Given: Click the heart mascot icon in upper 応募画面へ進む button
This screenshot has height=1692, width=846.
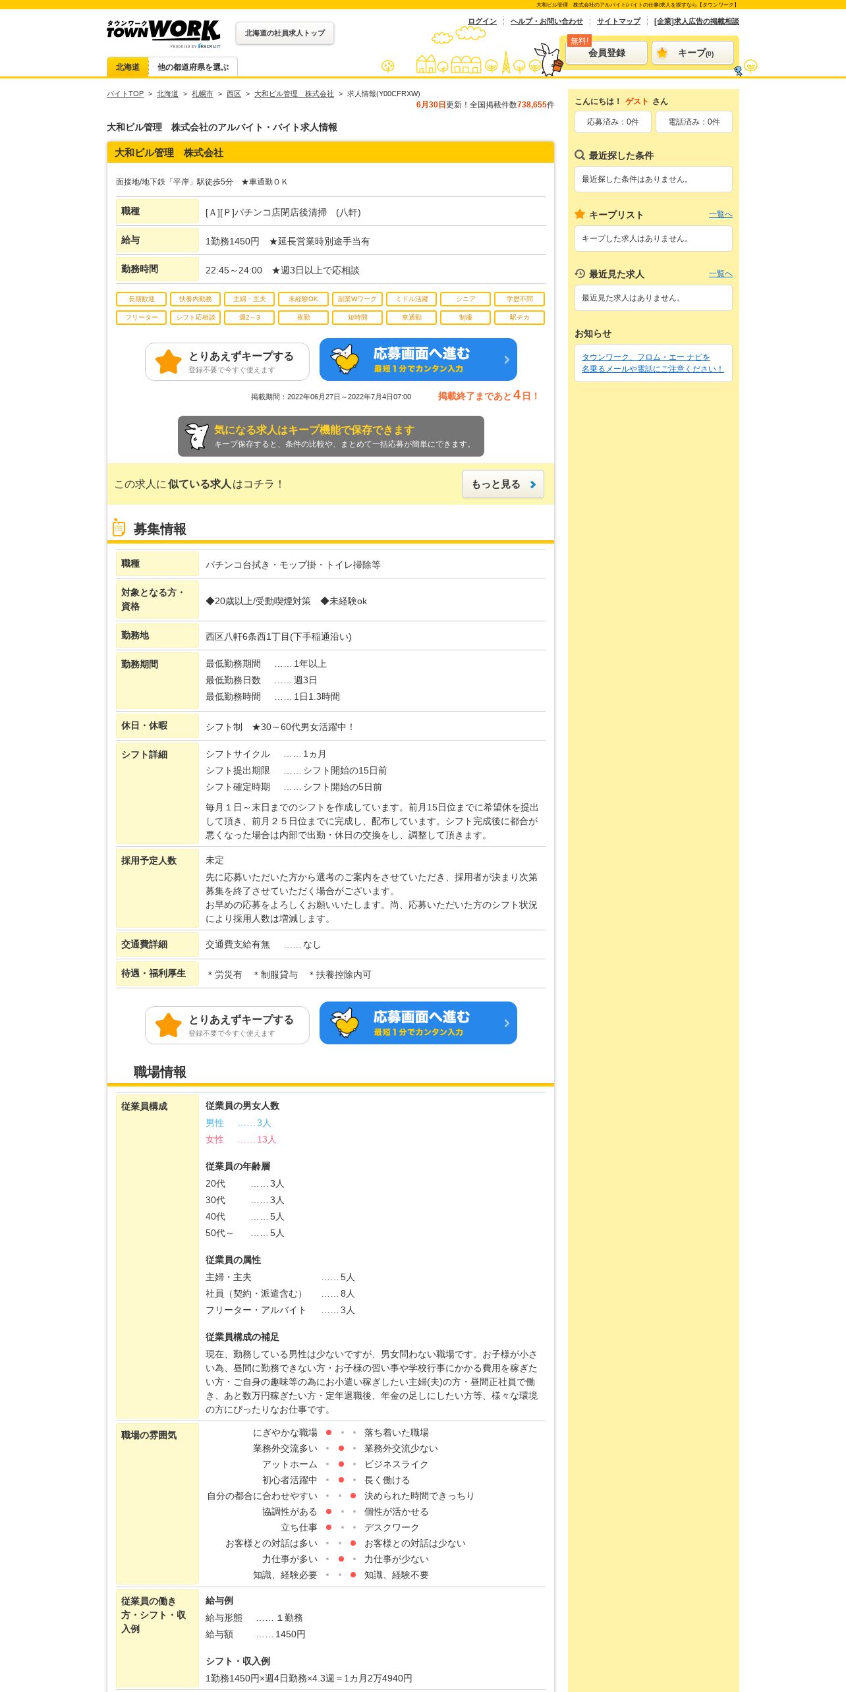Looking at the screenshot, I should (345, 360).
